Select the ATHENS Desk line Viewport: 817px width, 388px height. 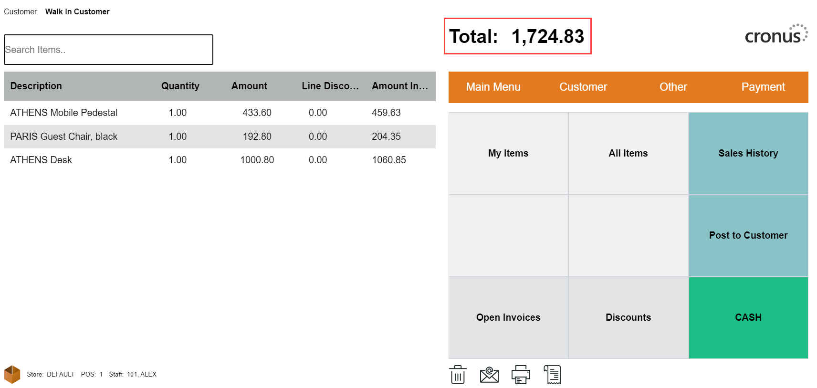coord(41,160)
